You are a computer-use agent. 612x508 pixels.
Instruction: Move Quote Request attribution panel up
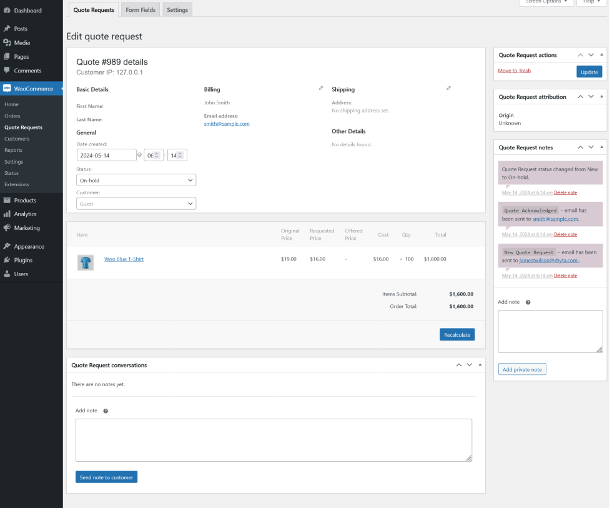[580, 97]
